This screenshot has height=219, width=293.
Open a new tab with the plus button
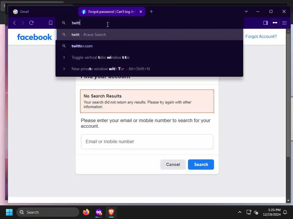(x=151, y=11)
